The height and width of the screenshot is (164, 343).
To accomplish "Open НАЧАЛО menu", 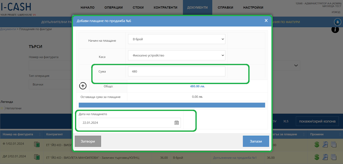I will point(87,7).
